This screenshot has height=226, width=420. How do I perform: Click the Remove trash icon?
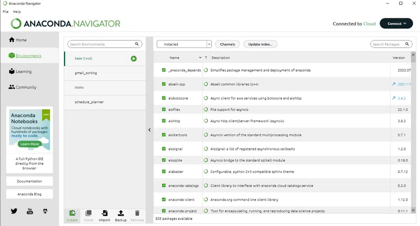137,213
